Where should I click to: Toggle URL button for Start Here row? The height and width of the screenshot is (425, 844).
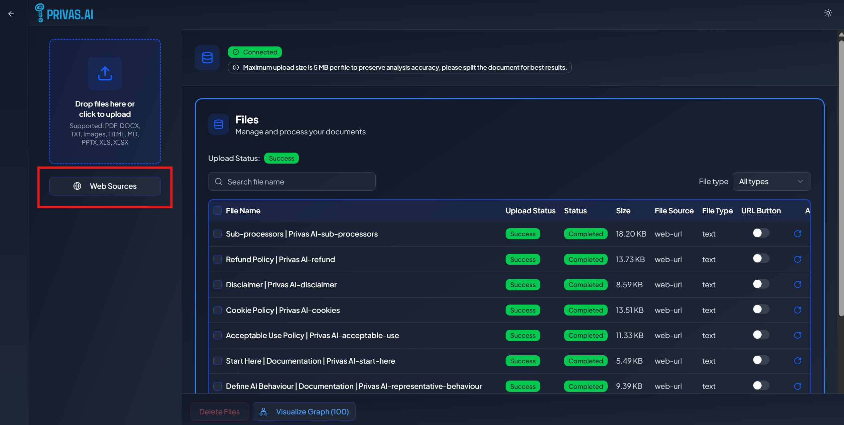tap(761, 360)
